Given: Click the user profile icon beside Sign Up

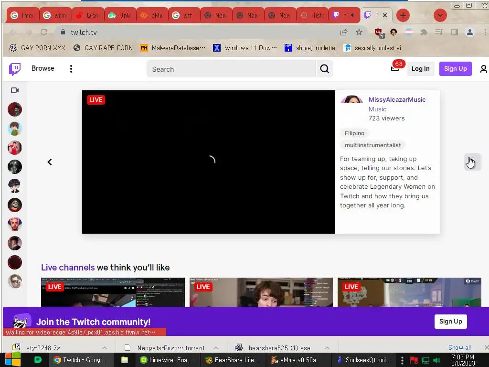Looking at the screenshot, I should (483, 69).
